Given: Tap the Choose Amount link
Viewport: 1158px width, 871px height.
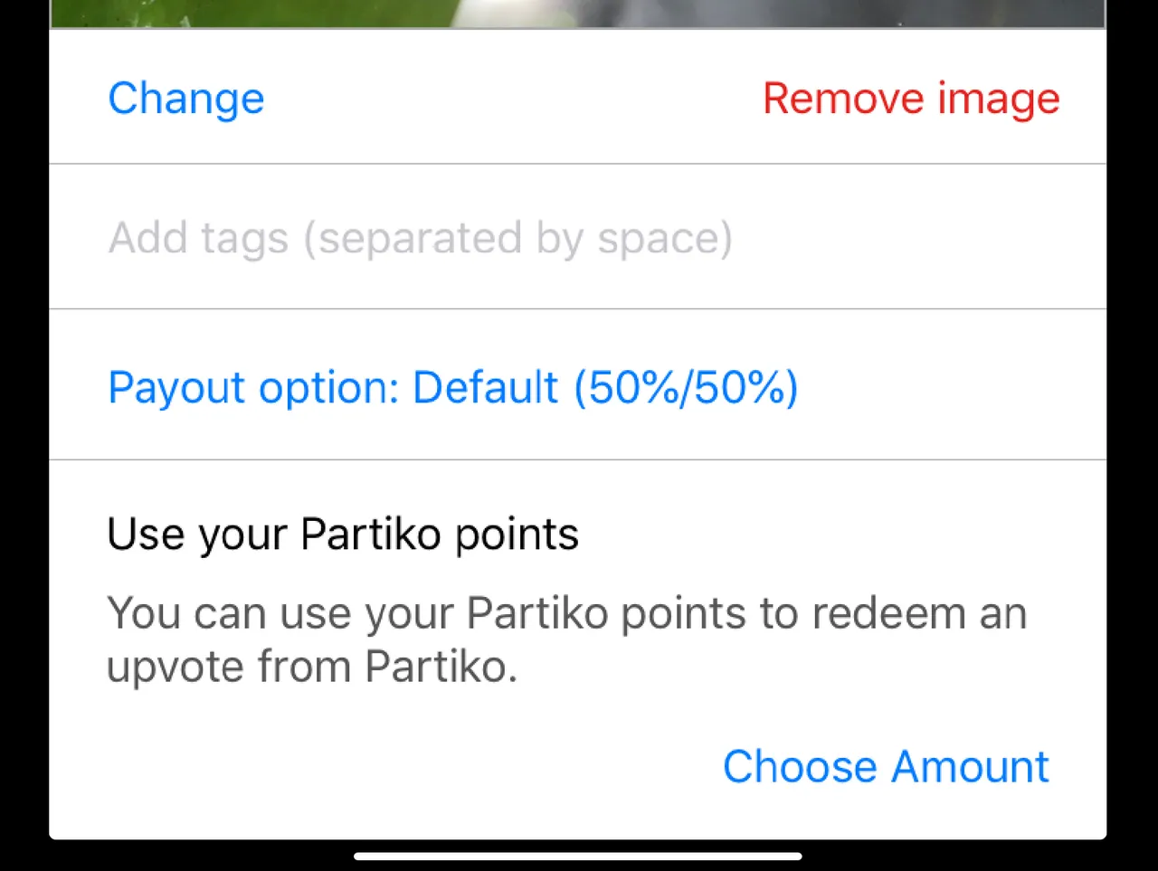Looking at the screenshot, I should point(885,767).
